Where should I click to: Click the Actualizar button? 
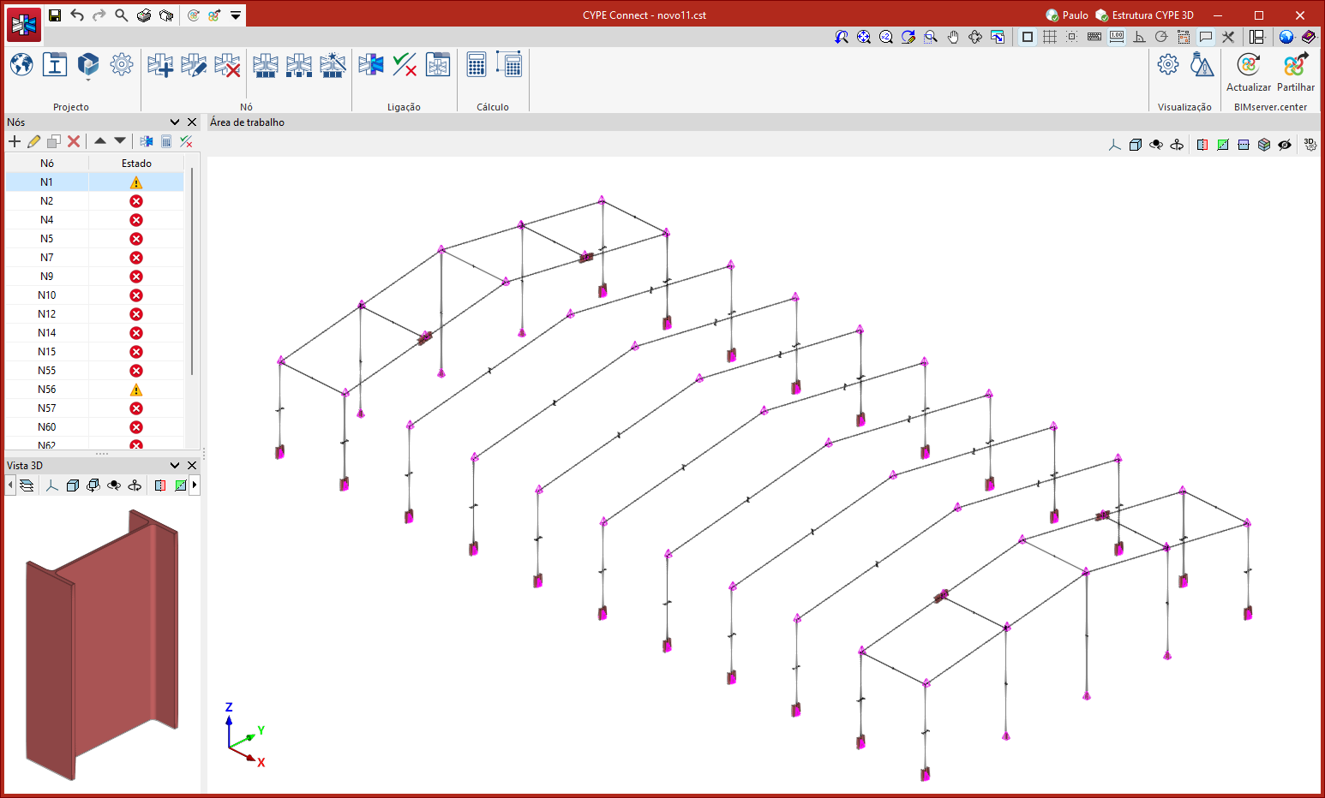tap(1249, 72)
